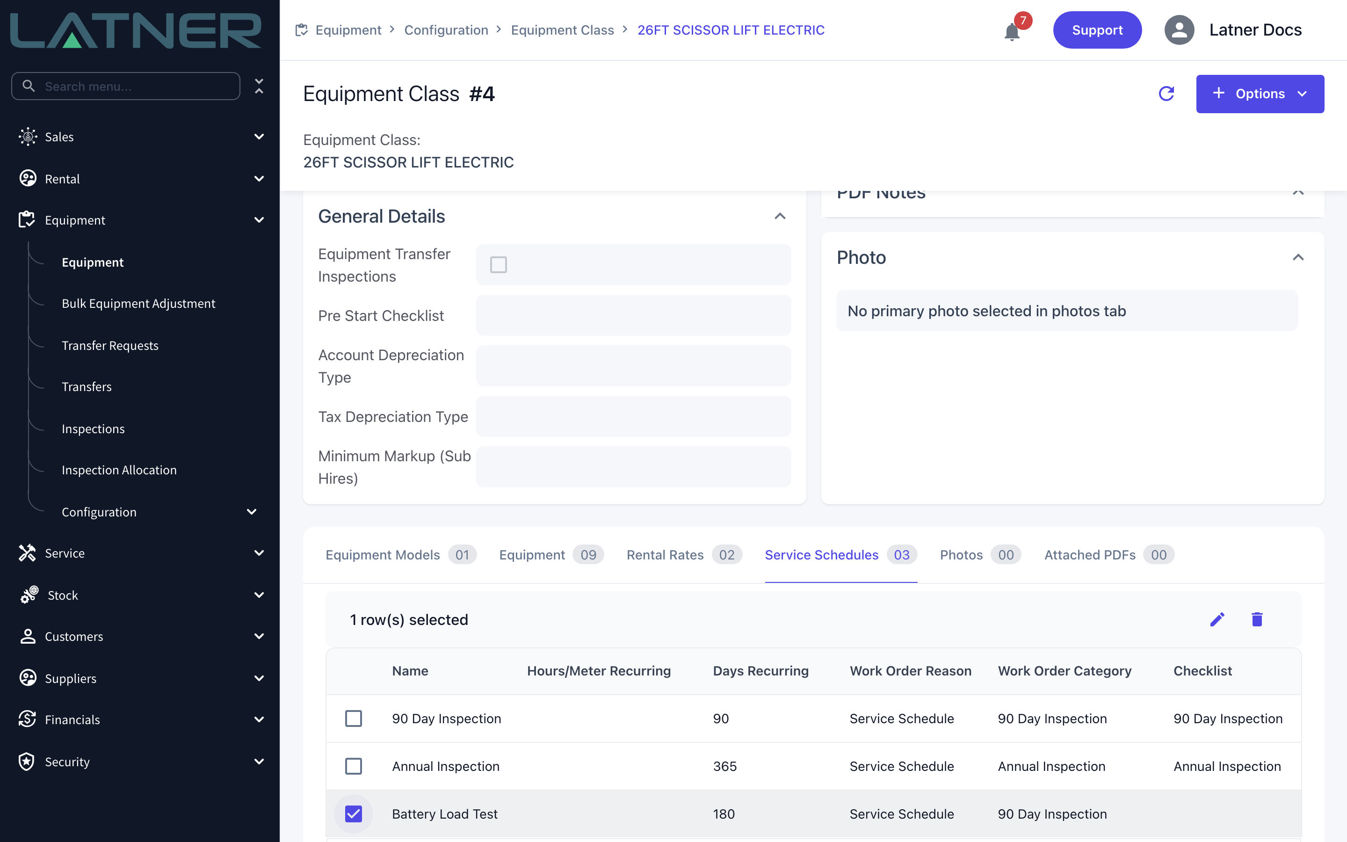Delete the selected row with the trash icon
1347x842 pixels.
(x=1257, y=619)
